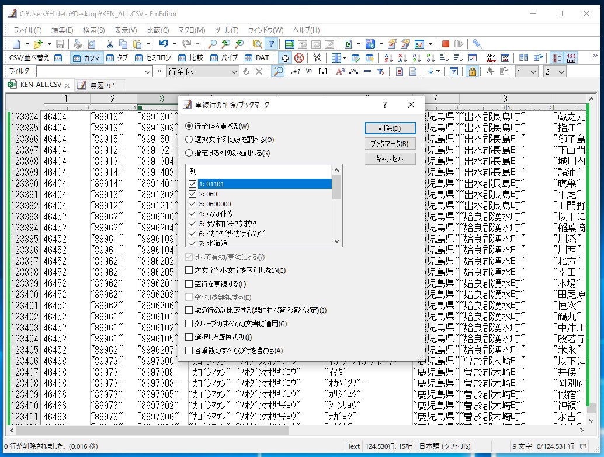Open the ファイル(F) menu

[x=27, y=30]
